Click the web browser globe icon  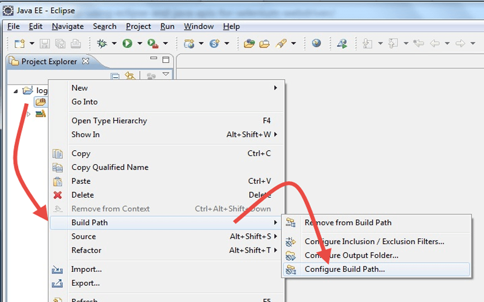point(316,43)
